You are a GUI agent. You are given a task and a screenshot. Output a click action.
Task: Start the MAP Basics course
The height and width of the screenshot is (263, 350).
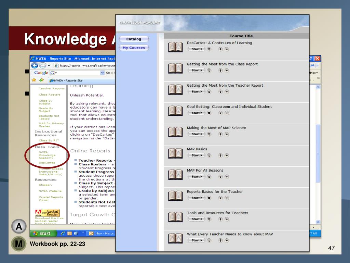tap(197, 155)
